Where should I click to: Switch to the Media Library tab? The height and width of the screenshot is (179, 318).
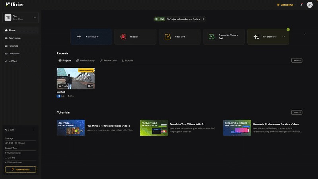85,60
